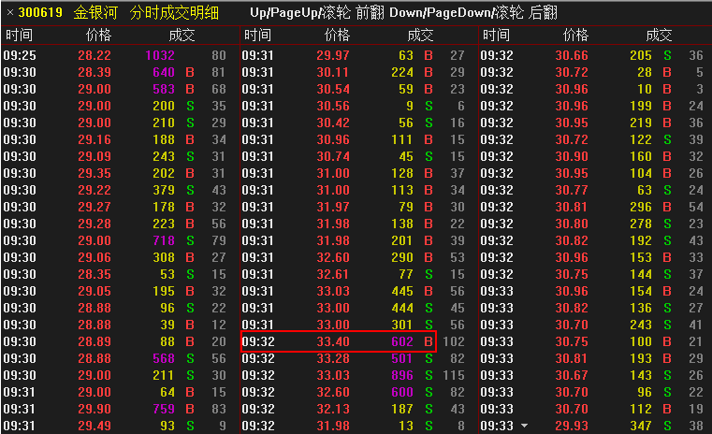Click the 价格 header of the middle column group
712x434 pixels.
338,35
